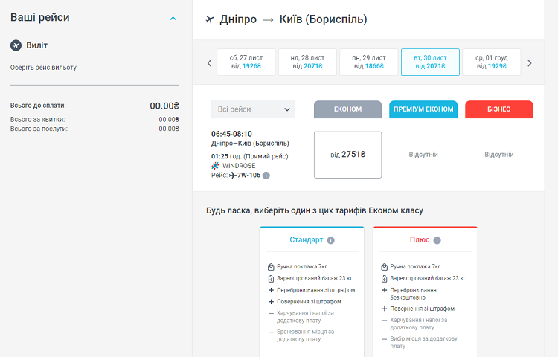
Task: Pick the ср, 01 груд date
Action: point(491,62)
